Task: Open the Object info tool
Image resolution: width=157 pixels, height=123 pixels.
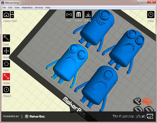Action: click(6, 89)
